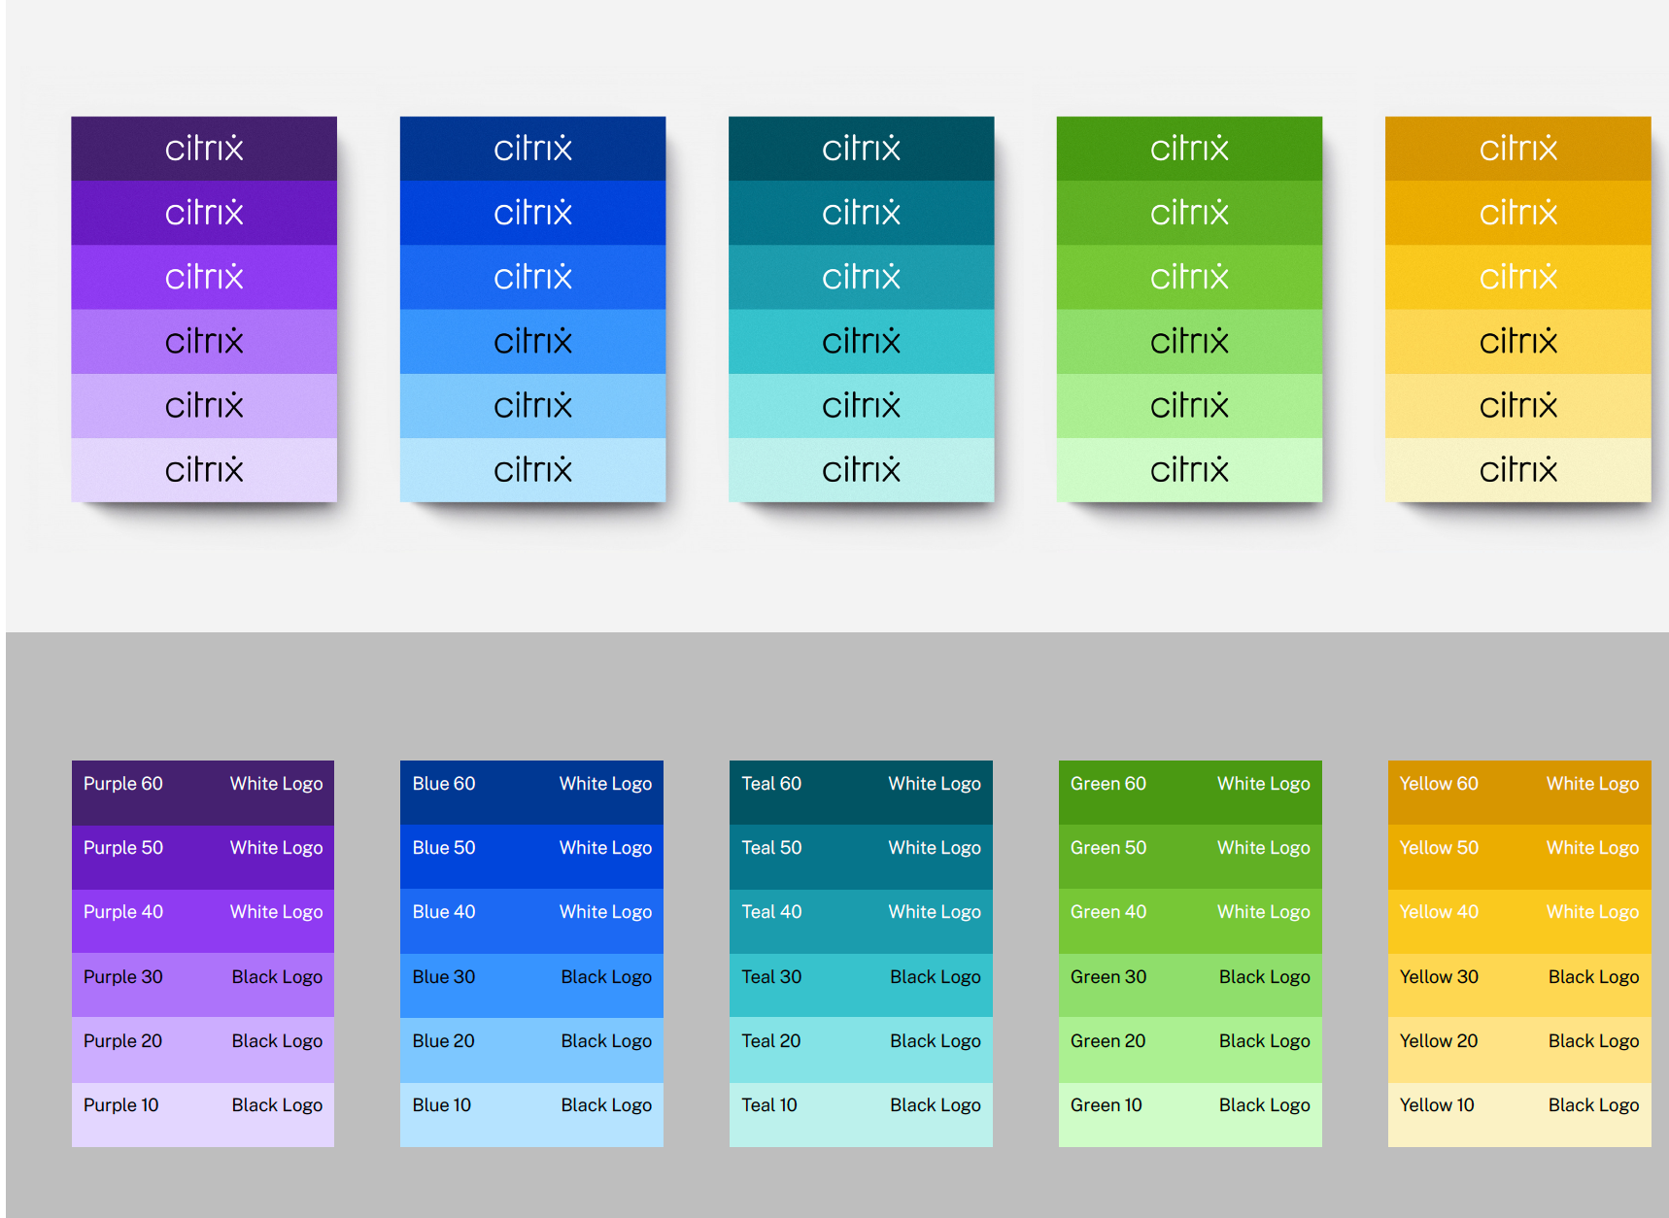Click "Black Logo" text in the Teal 20 row
Viewport: 1669px width, 1218px height.
pos(936,1041)
